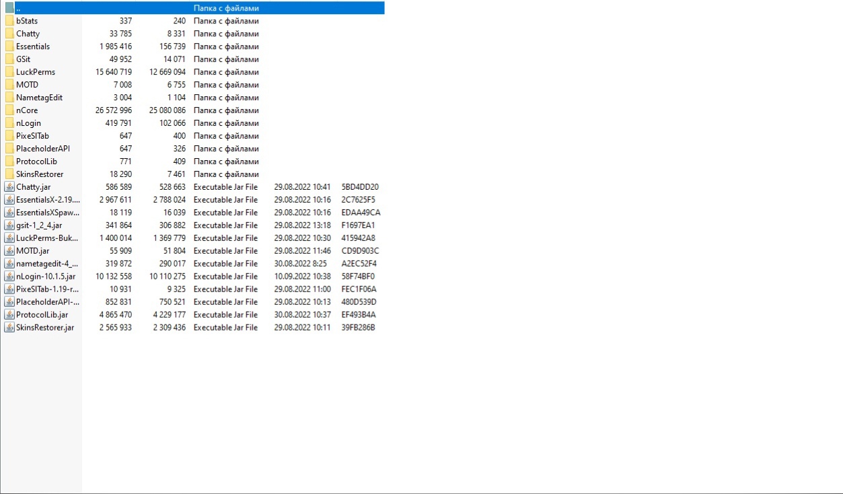Click the Chatty.jar file icon

tap(9, 187)
